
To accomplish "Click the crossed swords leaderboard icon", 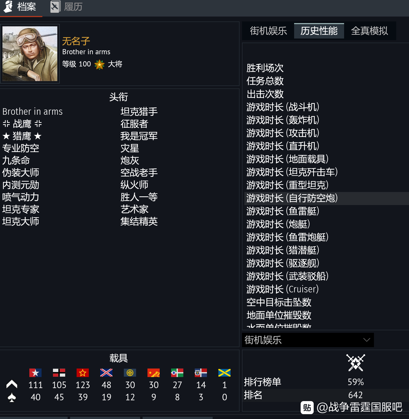I will point(355,363).
